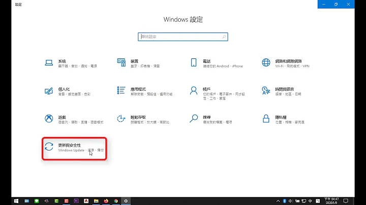Open File Explorer from taskbar
This screenshot has height=205, width=366.
pyautogui.click(x=96, y=201)
